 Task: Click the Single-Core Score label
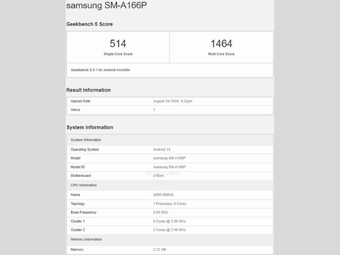coord(118,54)
